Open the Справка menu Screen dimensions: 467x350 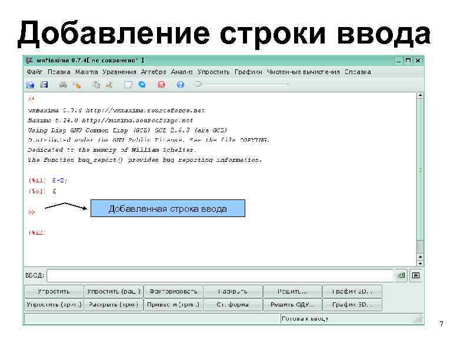358,72
